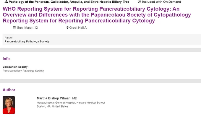The height and width of the screenshot is (117, 201).
Task: Open Pancreatobiliary Pathology Society under Companion Society
Action: tap(23, 71)
